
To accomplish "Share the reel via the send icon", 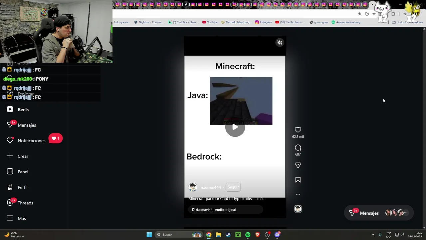I will click(298, 165).
